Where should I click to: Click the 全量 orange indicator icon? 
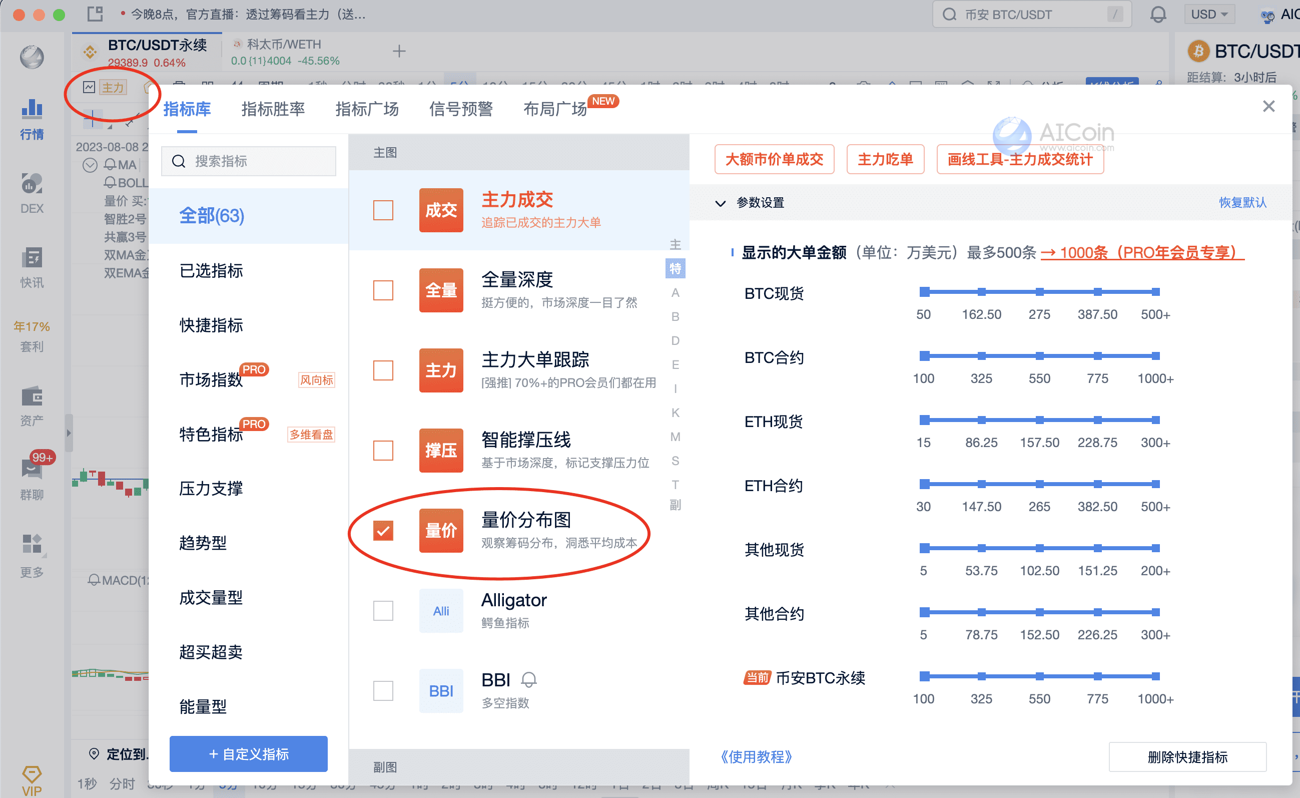click(x=441, y=290)
